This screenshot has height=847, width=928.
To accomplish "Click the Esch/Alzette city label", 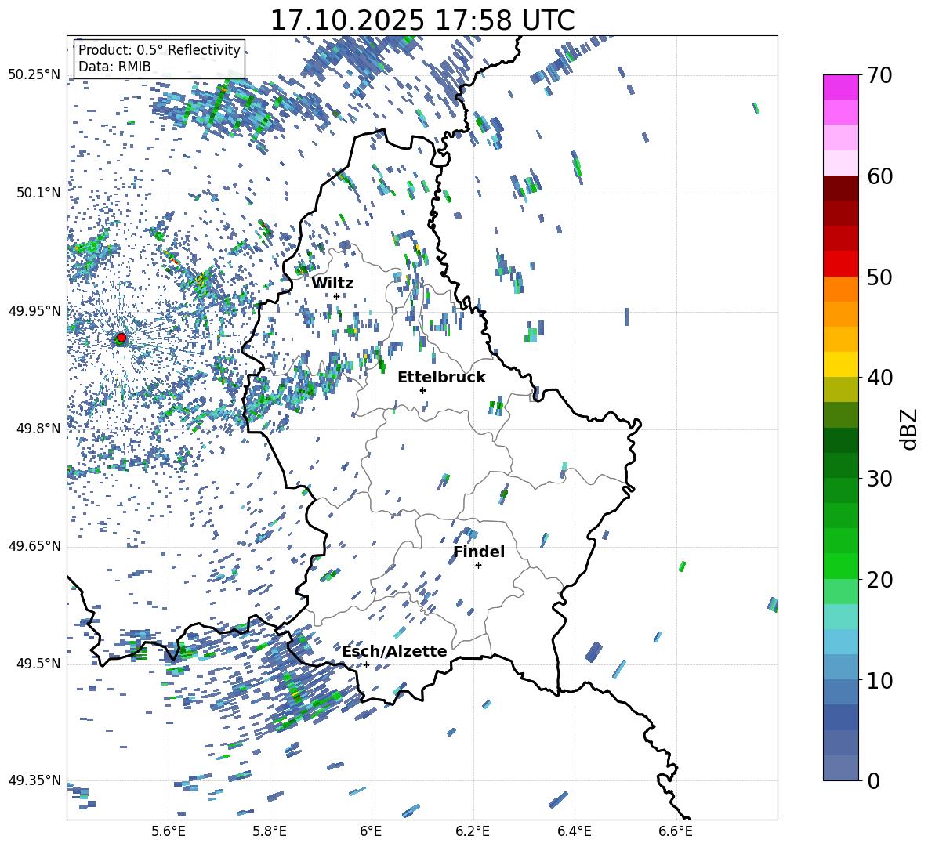I will tap(394, 651).
